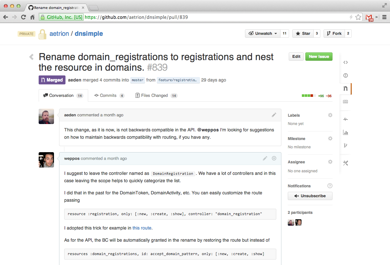Switch to the Commits tab

tap(109, 96)
